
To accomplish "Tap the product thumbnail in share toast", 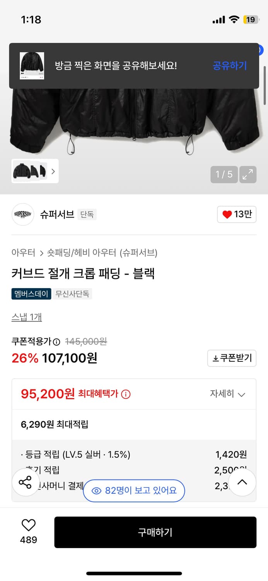I will point(32,65).
